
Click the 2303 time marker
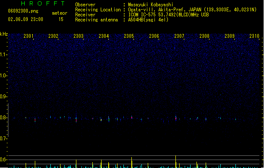[78, 36]
